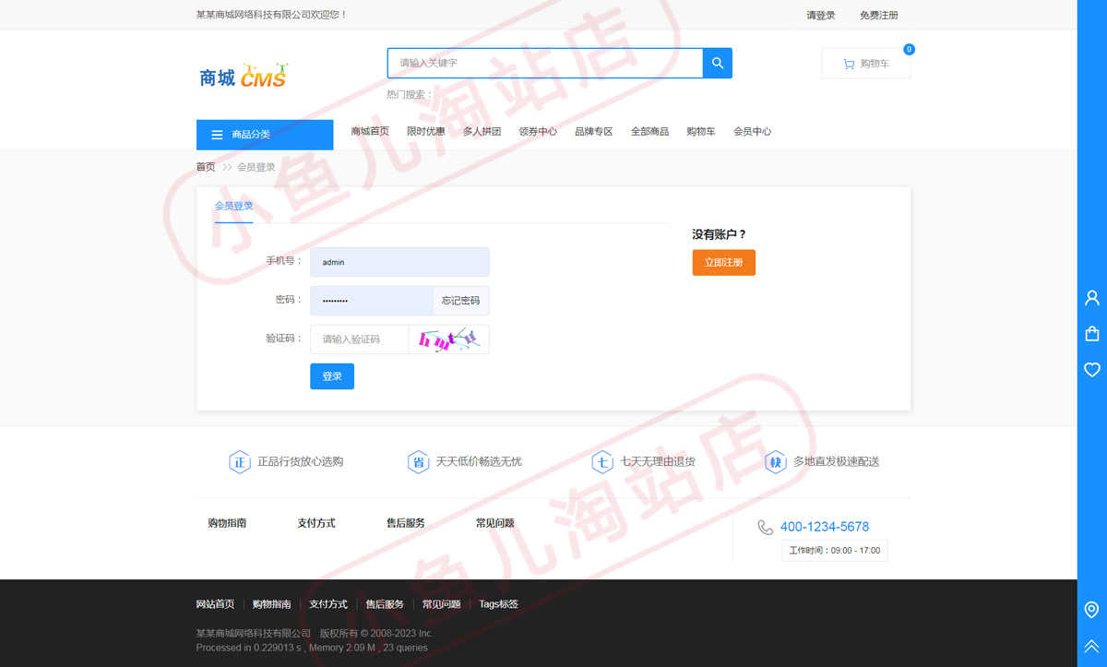Image resolution: width=1107 pixels, height=667 pixels.
Task: Click 网站首页 in dark footer
Action: tap(215, 604)
